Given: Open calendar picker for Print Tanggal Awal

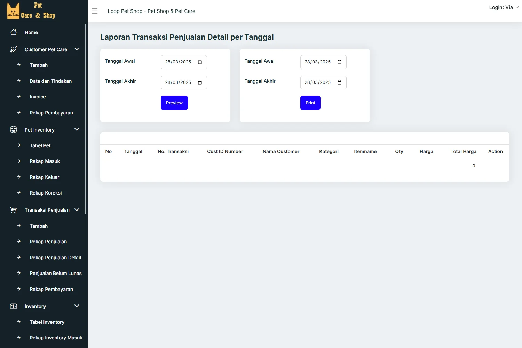Looking at the screenshot, I should coord(339,62).
